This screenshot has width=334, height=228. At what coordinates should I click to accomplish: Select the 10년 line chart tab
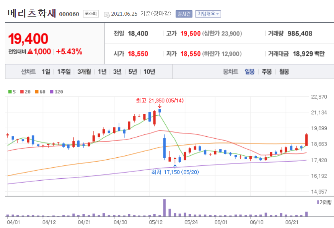(x=149, y=72)
